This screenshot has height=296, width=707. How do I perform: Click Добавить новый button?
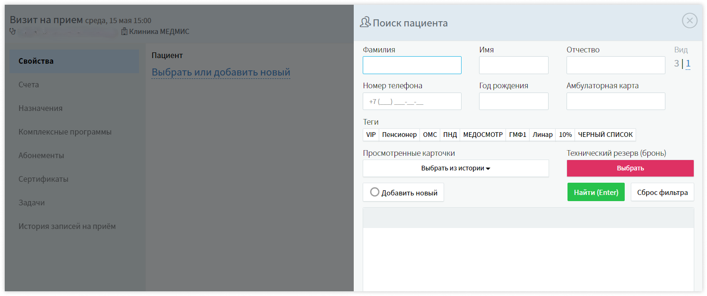403,192
